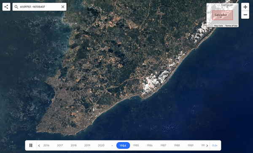253x153 pixels.
Task: Go to year 1988 on timeline
Action: (177, 145)
